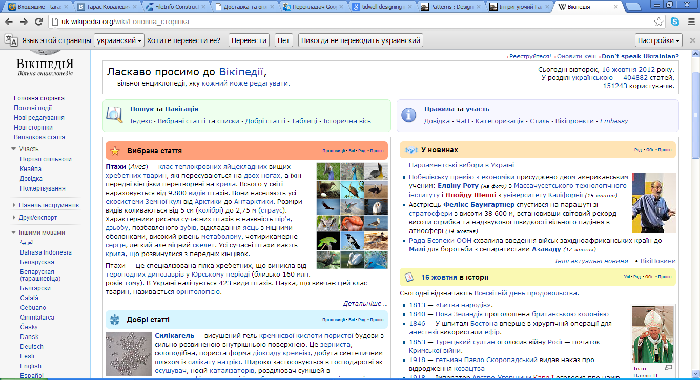Click the Історична вісь link

(x=348, y=121)
